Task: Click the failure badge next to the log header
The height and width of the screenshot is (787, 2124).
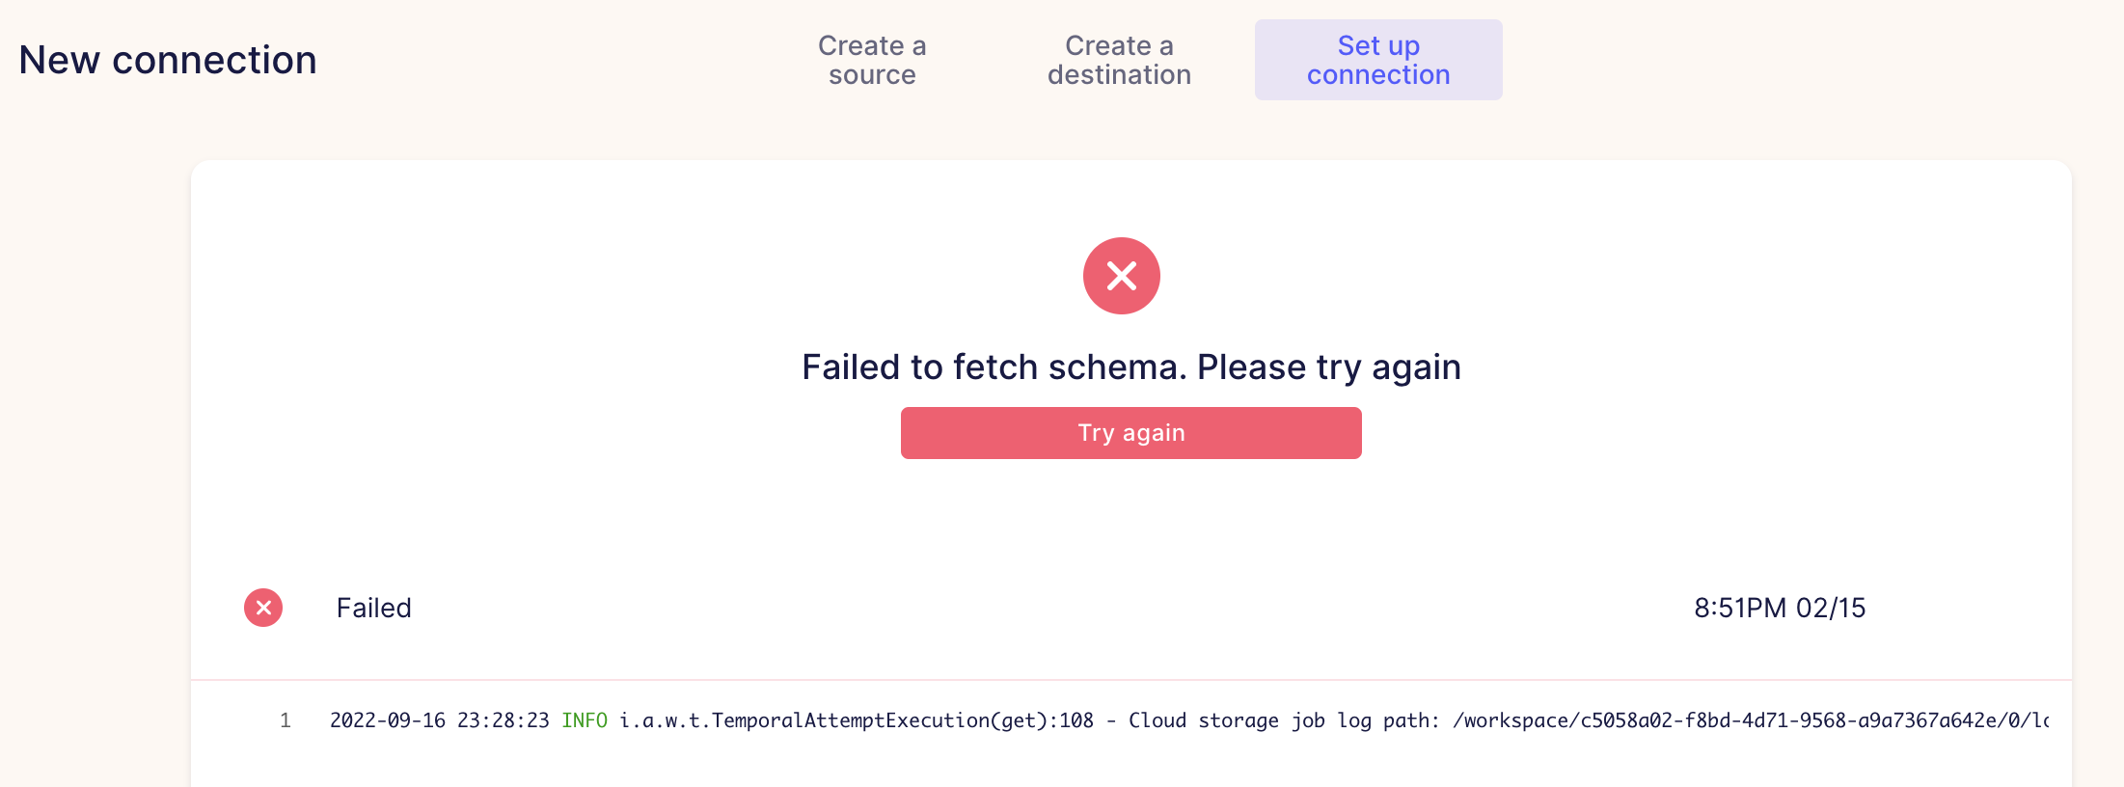Action: point(262,609)
